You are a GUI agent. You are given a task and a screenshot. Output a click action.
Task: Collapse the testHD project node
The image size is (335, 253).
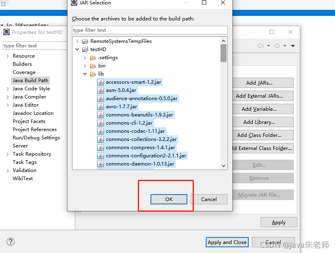pos(77,49)
